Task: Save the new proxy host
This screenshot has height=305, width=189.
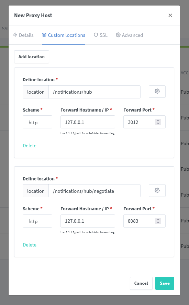Action: (165, 283)
